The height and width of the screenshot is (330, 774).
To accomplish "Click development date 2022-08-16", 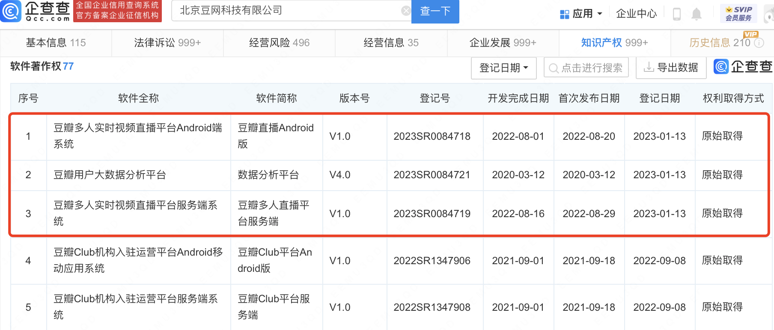I will [518, 214].
